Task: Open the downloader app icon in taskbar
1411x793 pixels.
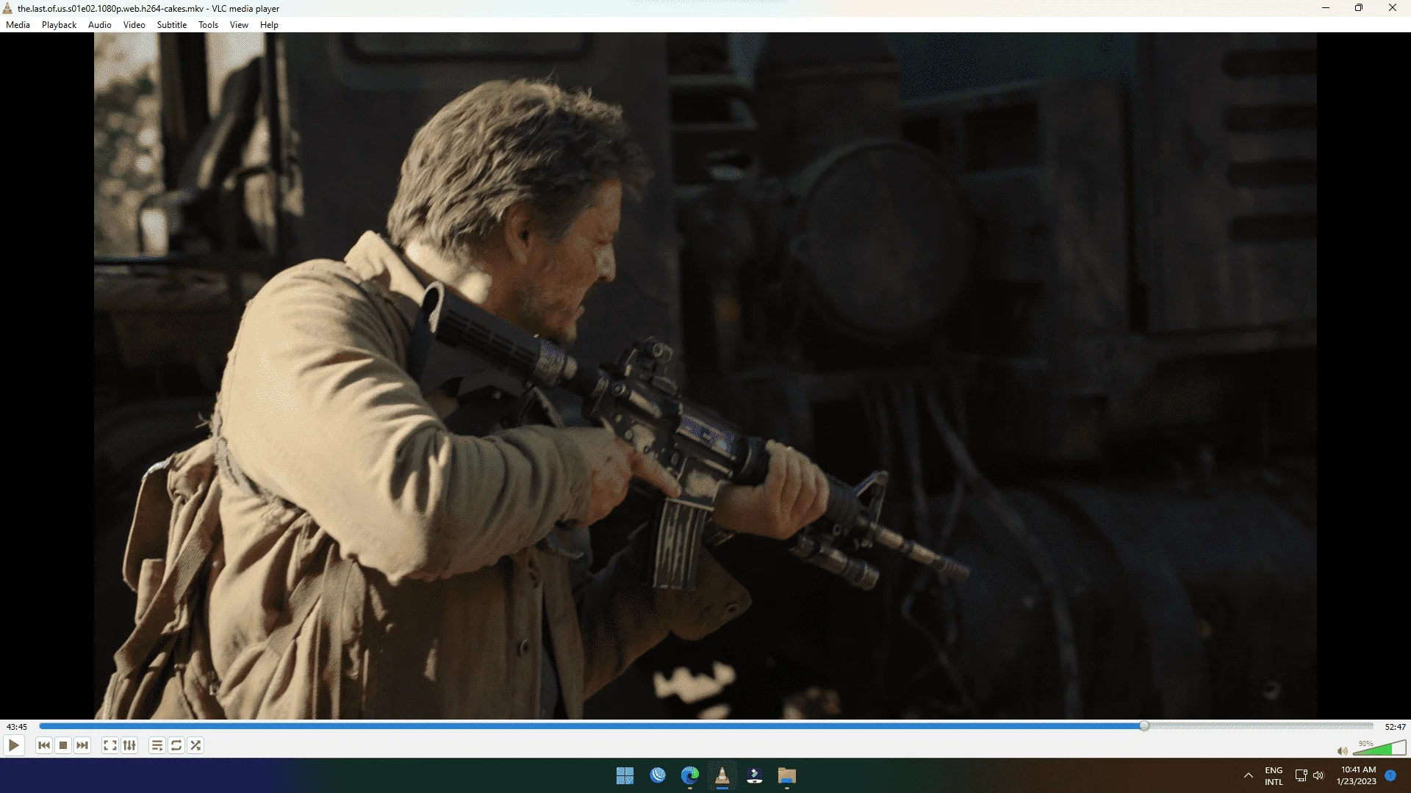Action: coord(754,776)
